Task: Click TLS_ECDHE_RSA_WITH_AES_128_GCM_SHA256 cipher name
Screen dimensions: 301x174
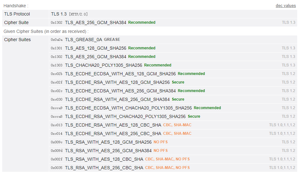Action: 117,82
